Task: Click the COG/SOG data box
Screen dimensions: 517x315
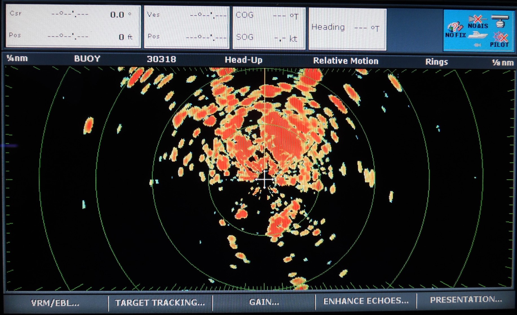Action: (x=269, y=28)
